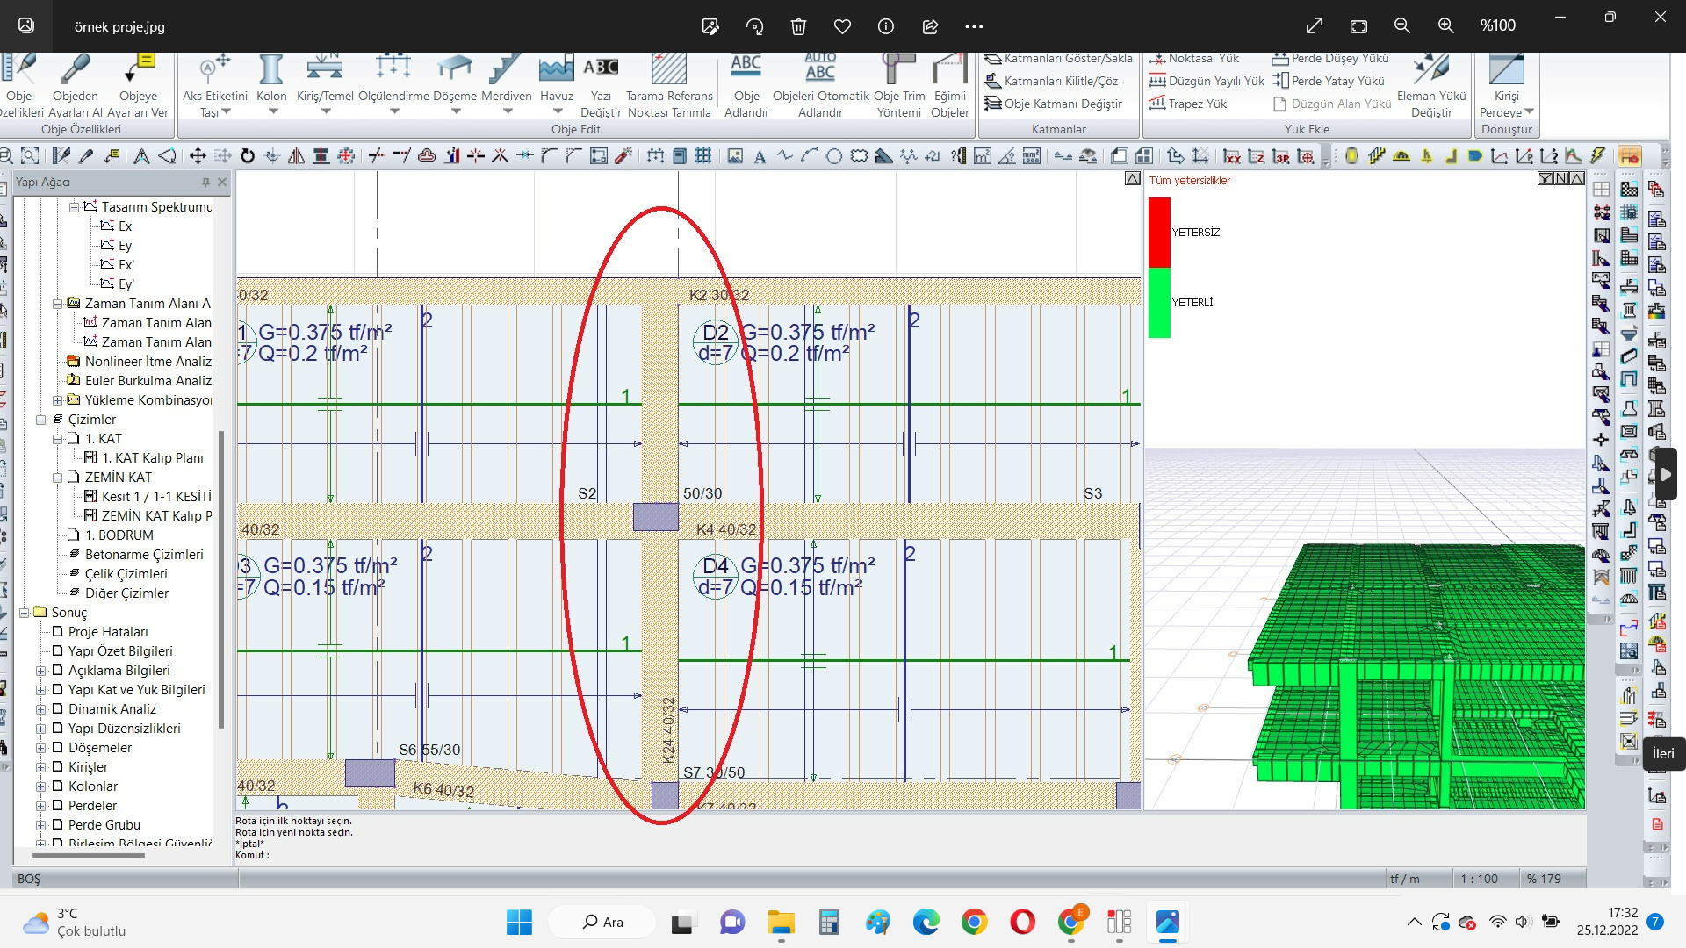This screenshot has height=948, width=1686.
Task: Collapse the Tasarım Spektrumu tree node
Action: (74, 207)
